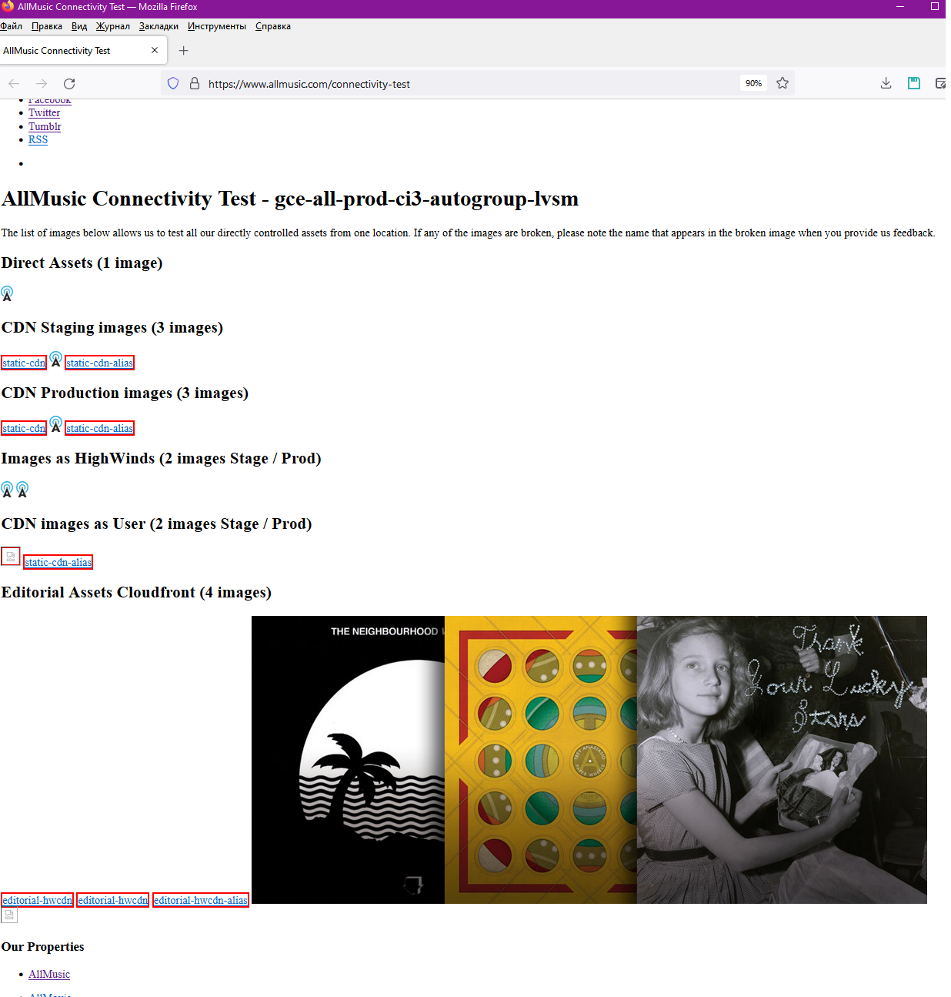This screenshot has height=997, width=951.
Task: Open the Вид menu
Action: (x=79, y=26)
